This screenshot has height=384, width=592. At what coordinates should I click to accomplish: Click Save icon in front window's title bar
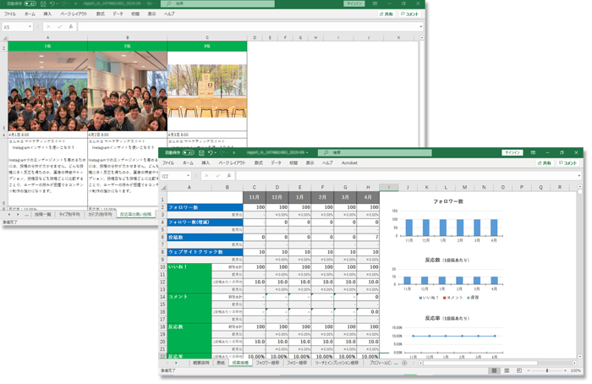tap(201, 152)
